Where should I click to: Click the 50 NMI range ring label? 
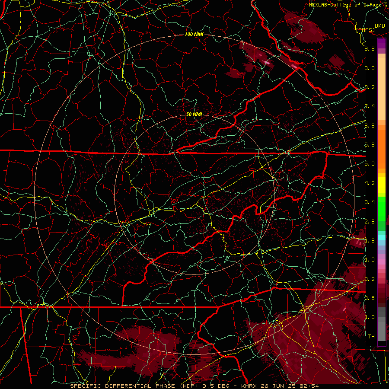click(x=194, y=114)
